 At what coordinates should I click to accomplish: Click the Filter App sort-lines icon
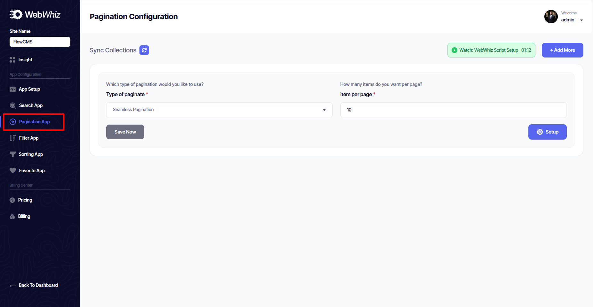(13, 138)
